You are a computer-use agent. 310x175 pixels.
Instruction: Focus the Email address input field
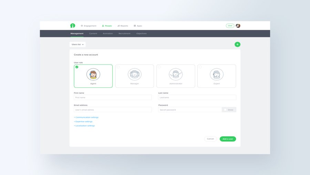click(113, 110)
